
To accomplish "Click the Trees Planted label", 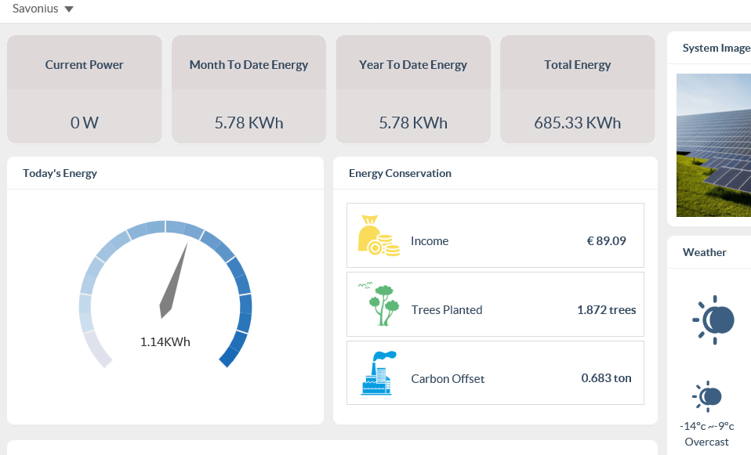I will (447, 310).
